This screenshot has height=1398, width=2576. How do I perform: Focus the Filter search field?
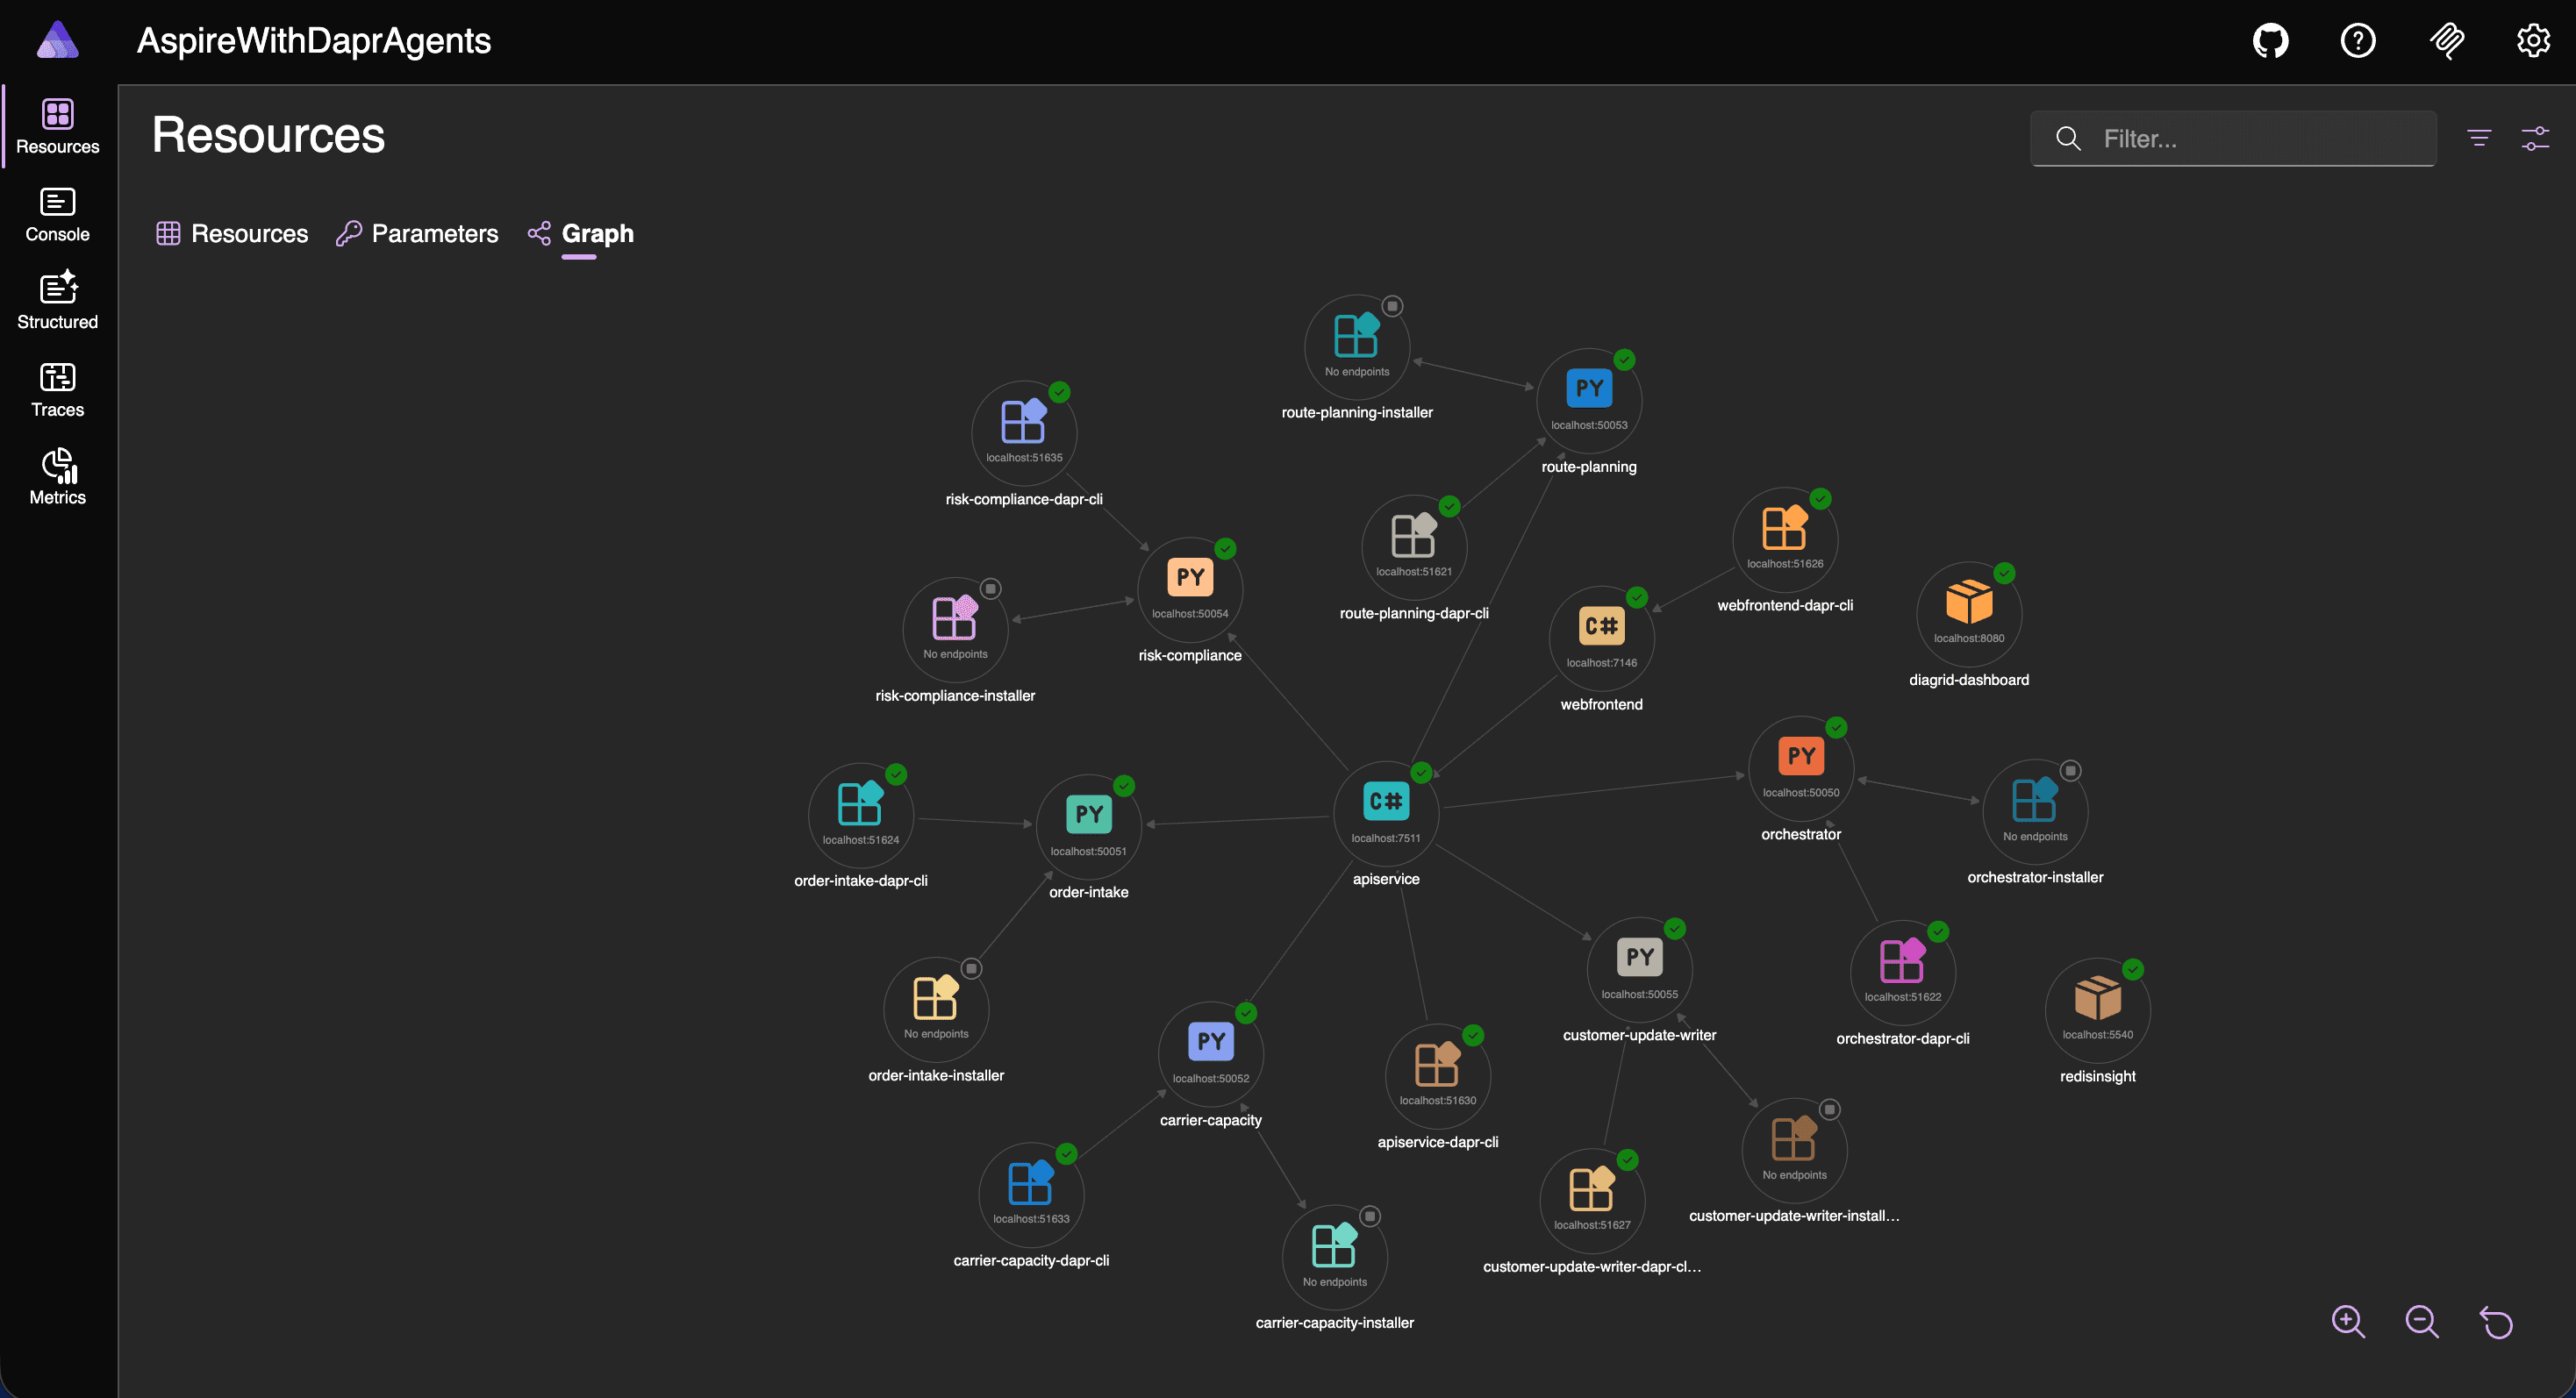pyautogui.click(x=2233, y=138)
